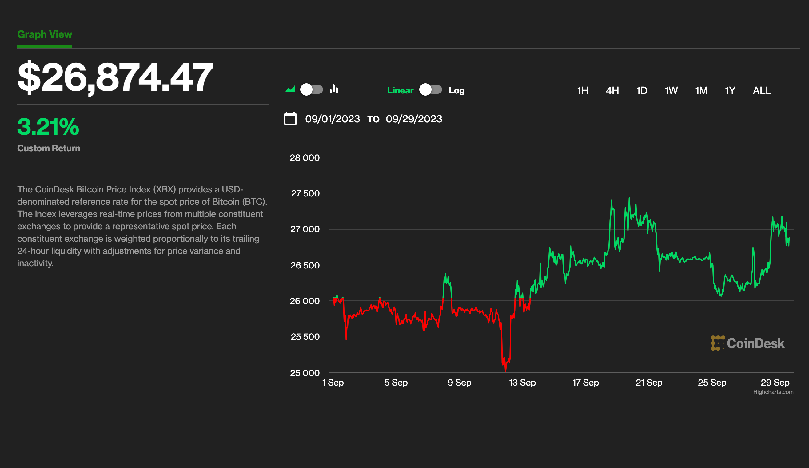Screen dimensions: 809x468
Task: Toggle the chart type switch
Action: [311, 89]
